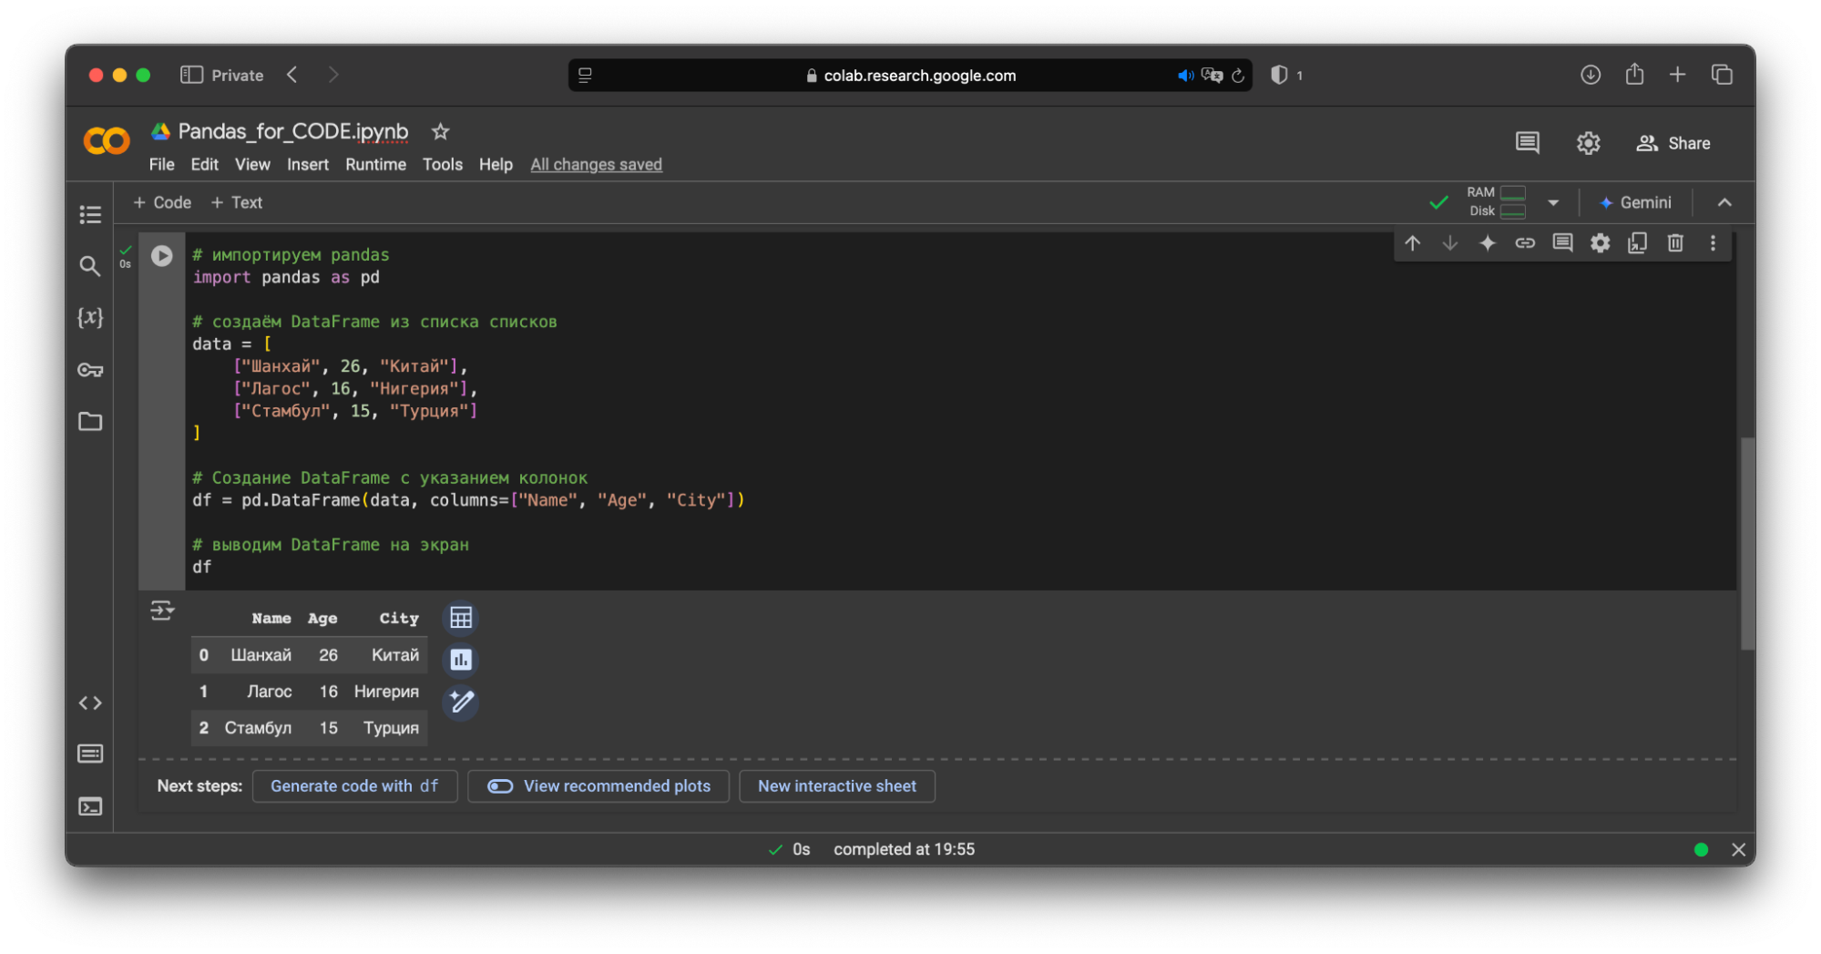Expand the RAM and Disk resources dropdown
Image resolution: width=1821 pixels, height=954 pixels.
tap(1553, 202)
